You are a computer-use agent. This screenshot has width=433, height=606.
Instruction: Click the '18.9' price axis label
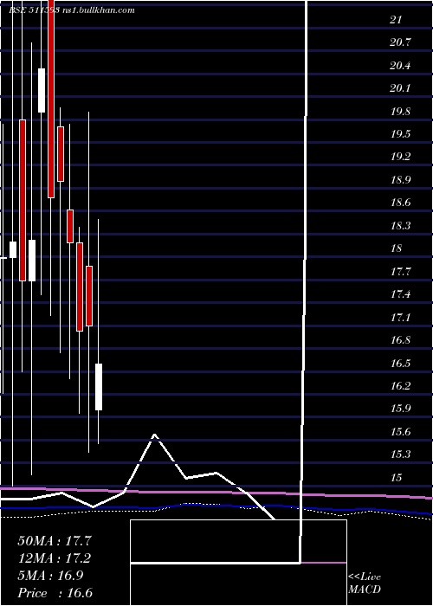[x=400, y=180]
